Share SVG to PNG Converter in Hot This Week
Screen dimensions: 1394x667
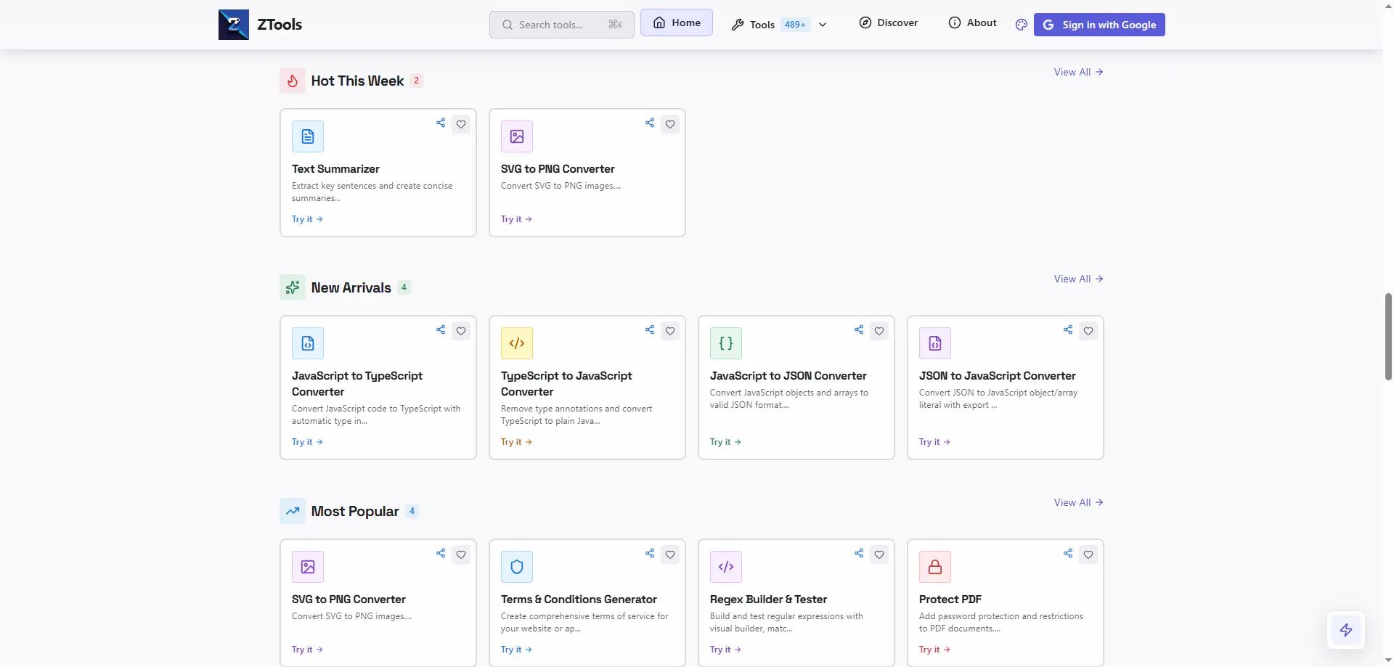(650, 123)
